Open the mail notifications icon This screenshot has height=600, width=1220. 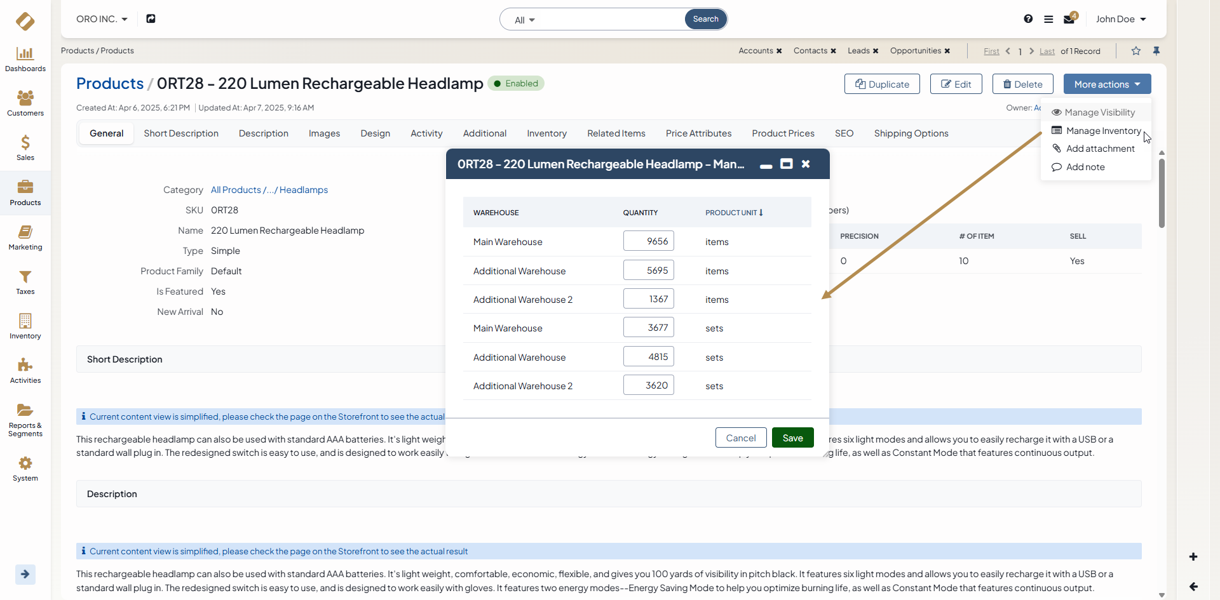(1069, 19)
